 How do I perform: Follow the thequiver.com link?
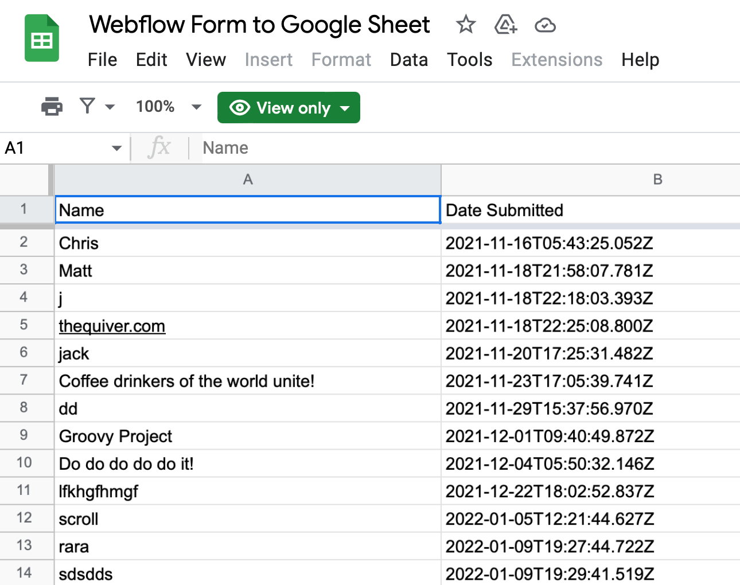click(112, 326)
